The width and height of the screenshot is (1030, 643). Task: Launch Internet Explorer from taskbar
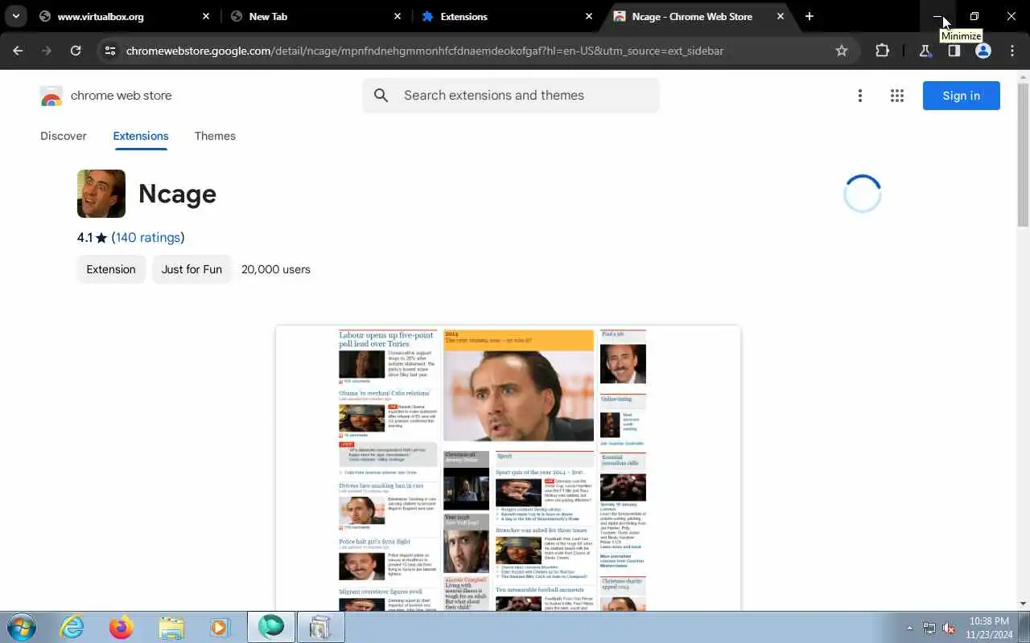click(72, 627)
